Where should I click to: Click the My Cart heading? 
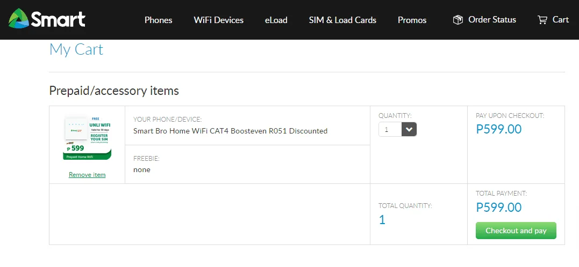pyautogui.click(x=76, y=50)
